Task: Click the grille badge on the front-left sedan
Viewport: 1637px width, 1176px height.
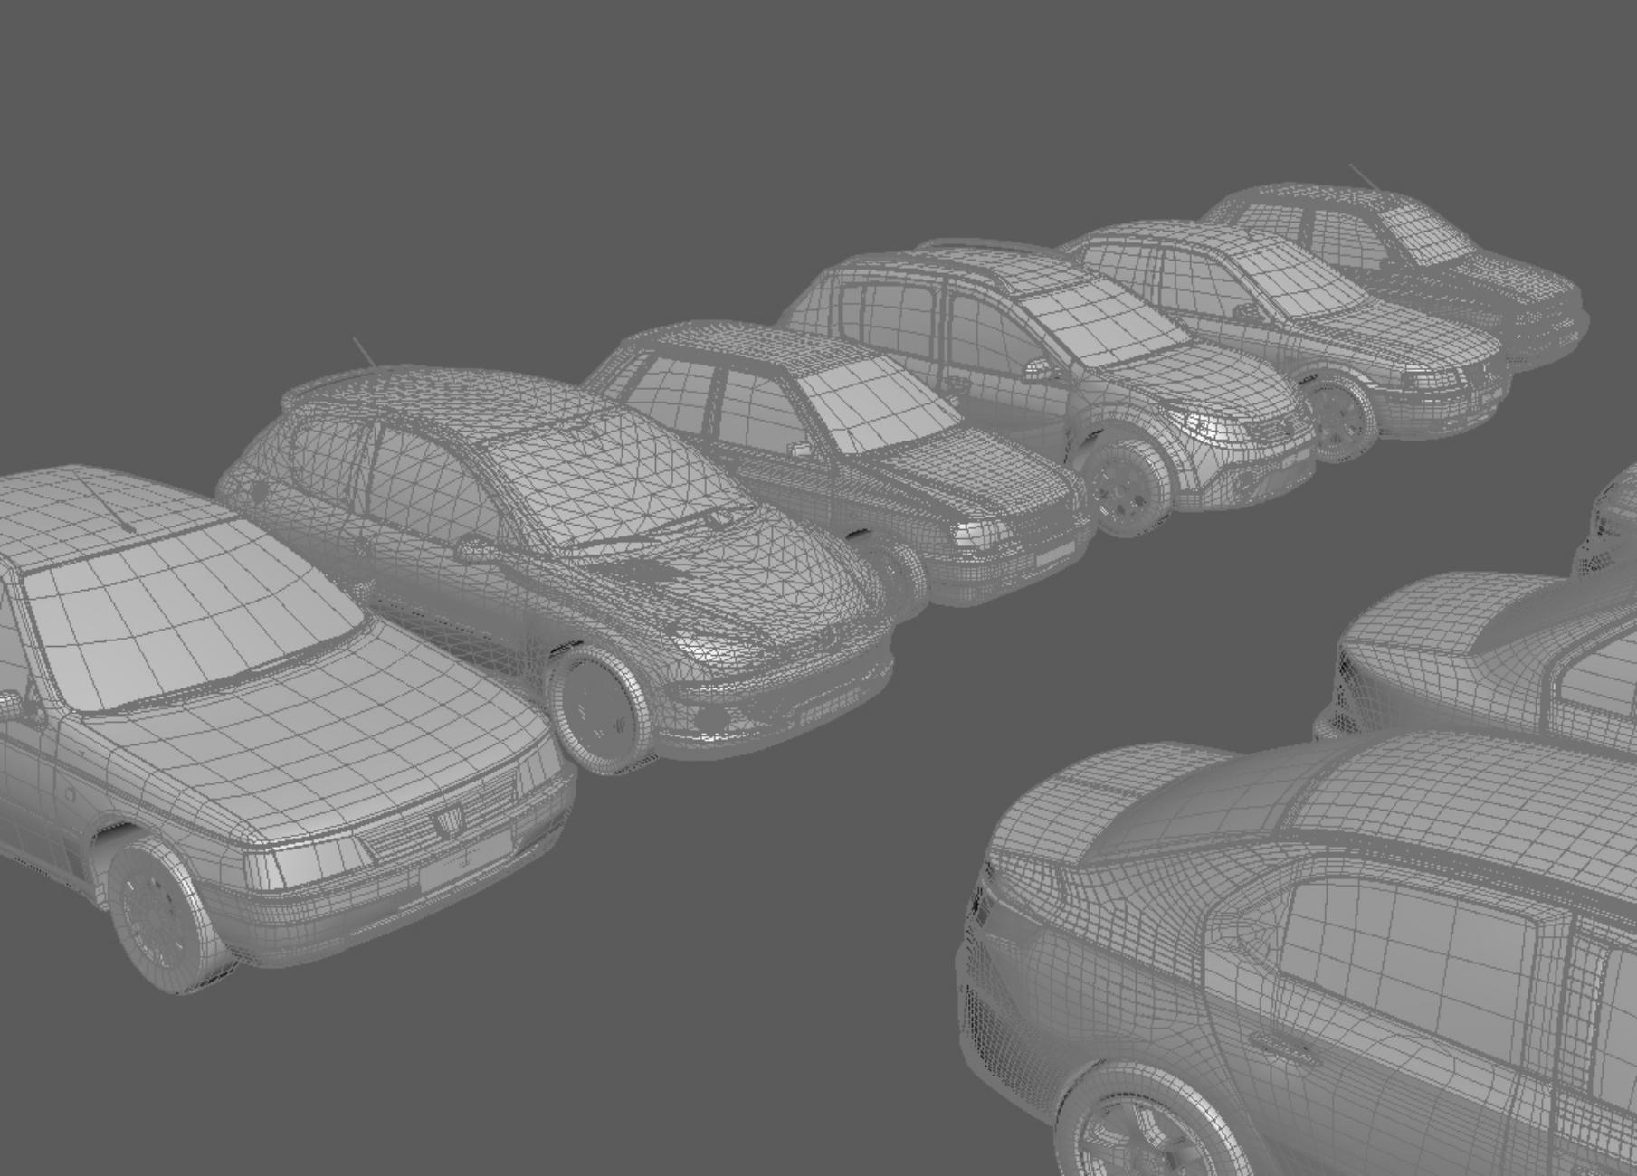Action: [x=446, y=820]
